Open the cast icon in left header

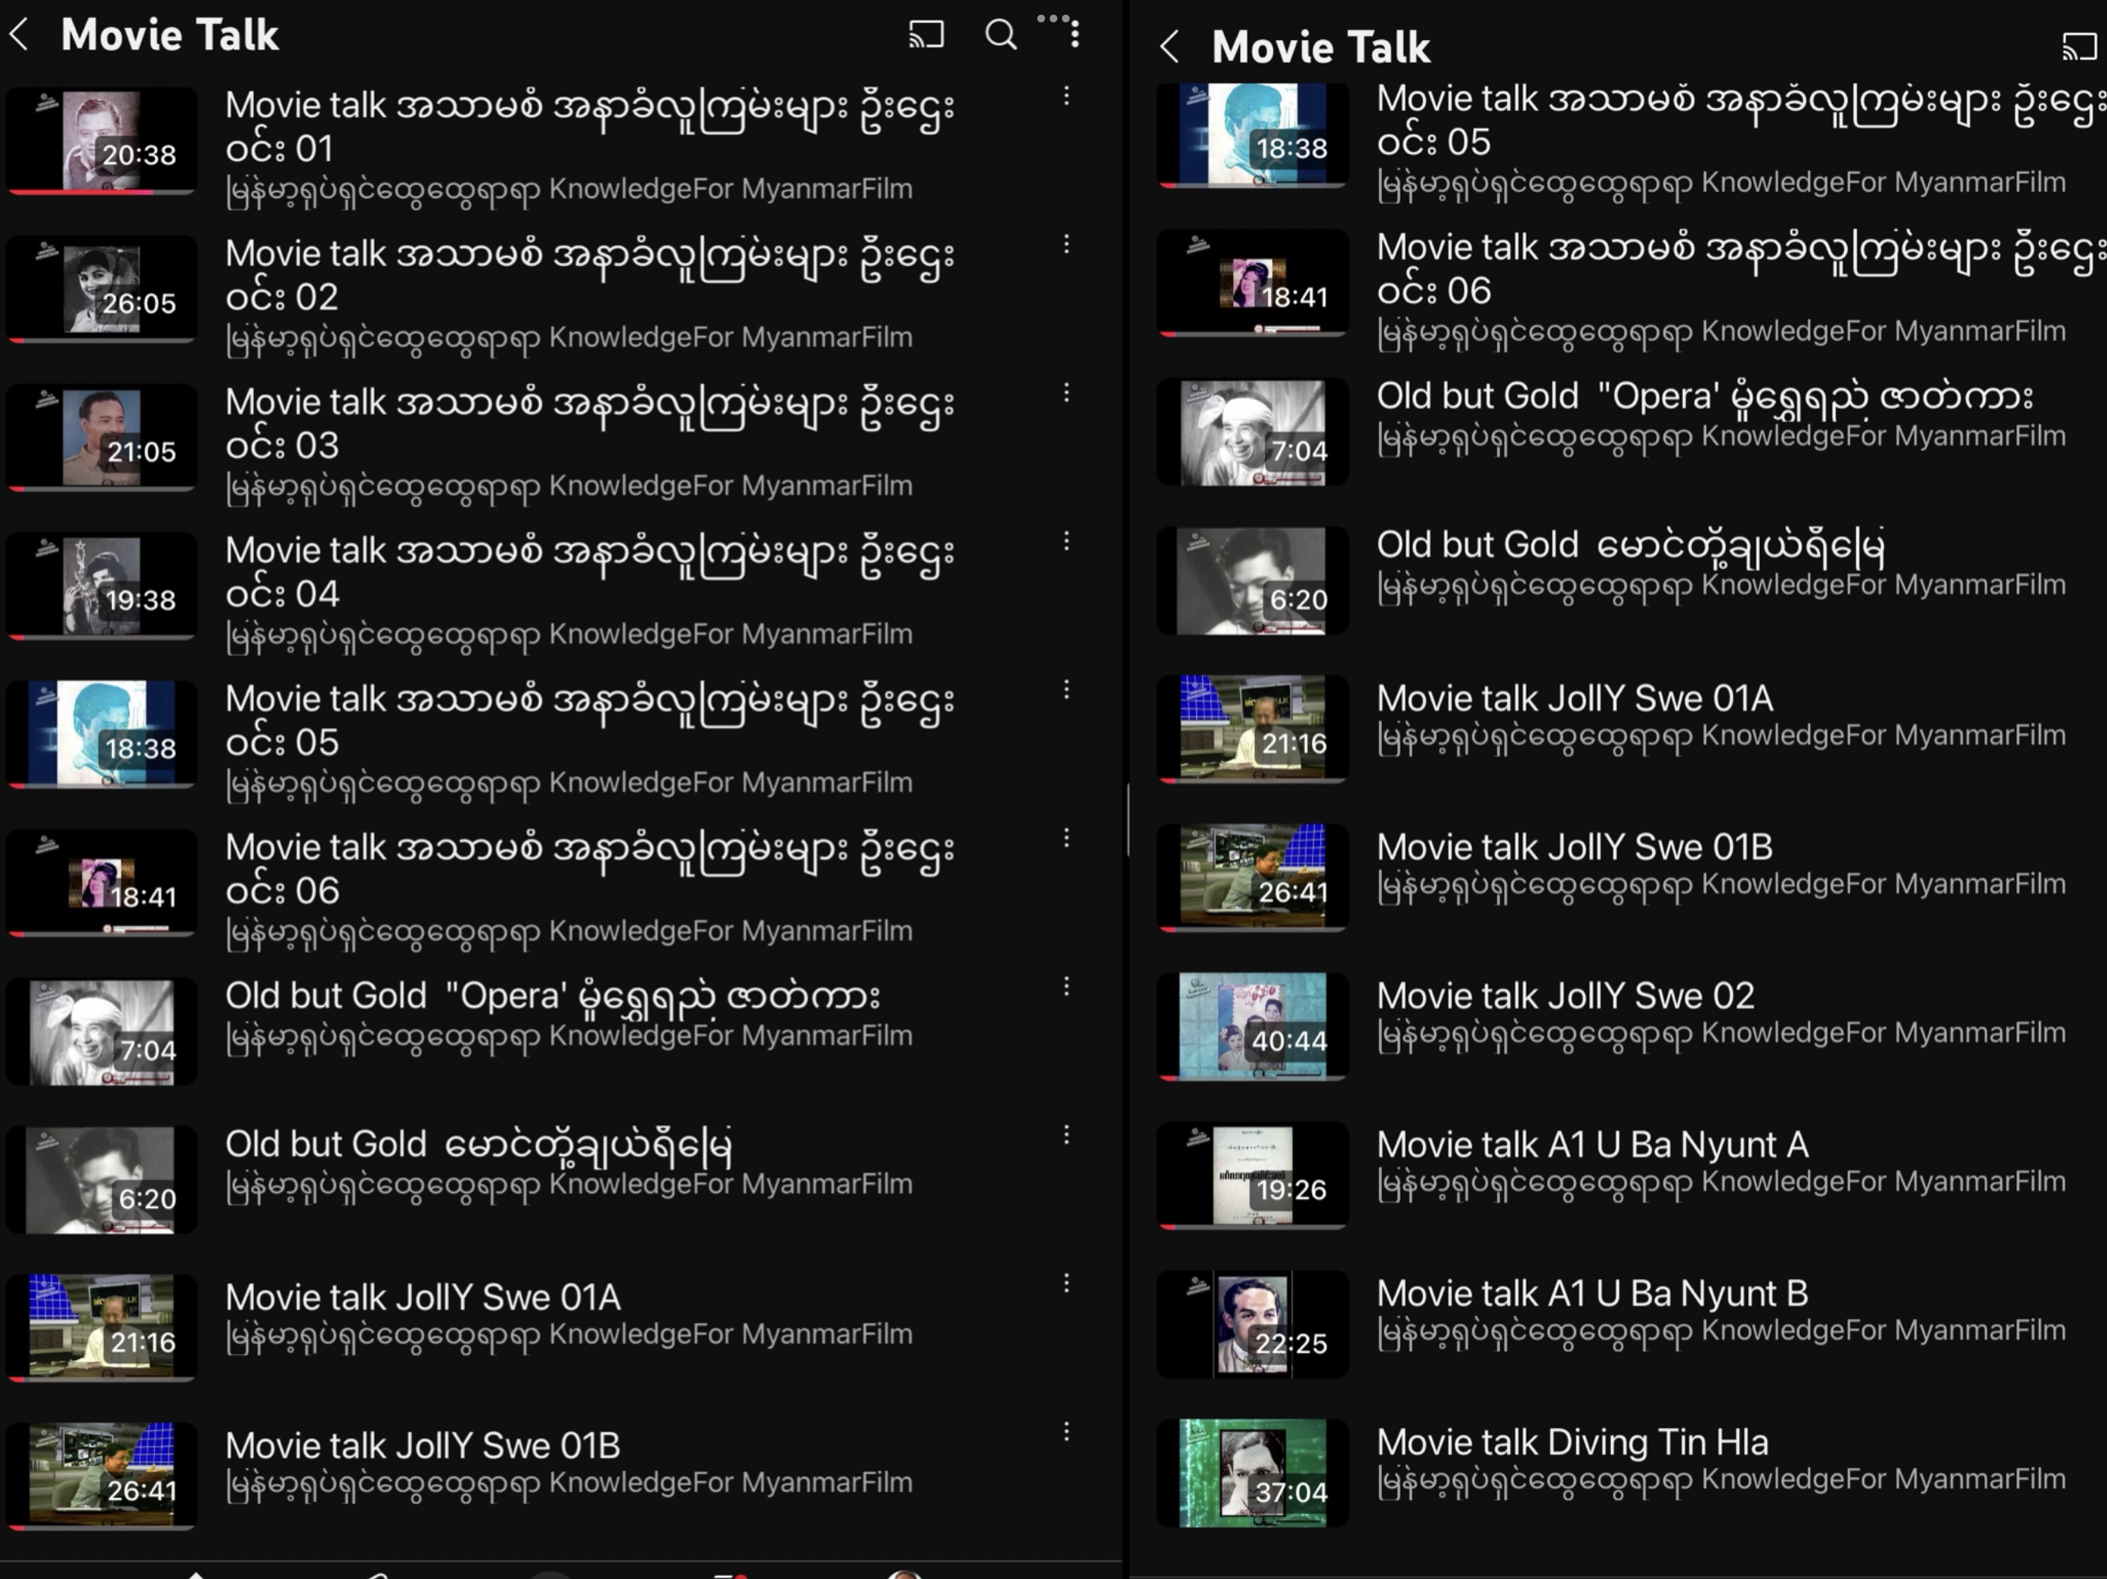pos(925,35)
